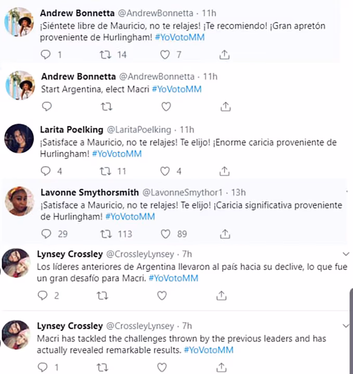Share the "Start Argentina, elect Macri" tweet
353x374 pixels.
pyautogui.click(x=226, y=106)
